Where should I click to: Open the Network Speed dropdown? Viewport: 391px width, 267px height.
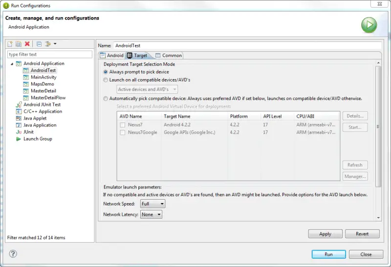click(x=152, y=204)
